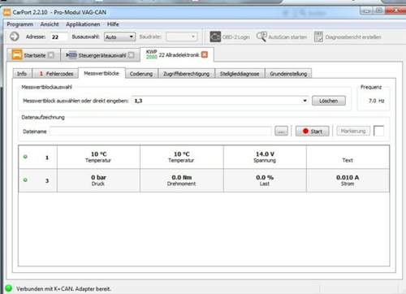Click the Löschen button

(x=329, y=101)
